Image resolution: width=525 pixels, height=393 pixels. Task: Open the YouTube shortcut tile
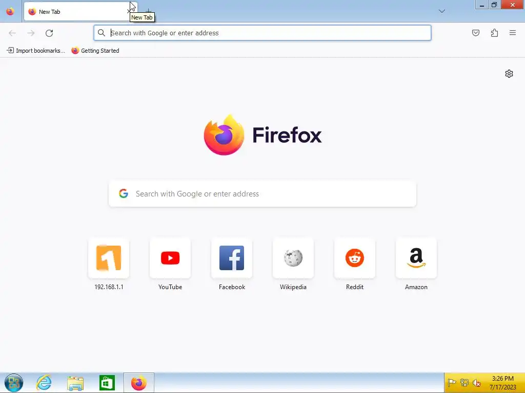(x=170, y=258)
